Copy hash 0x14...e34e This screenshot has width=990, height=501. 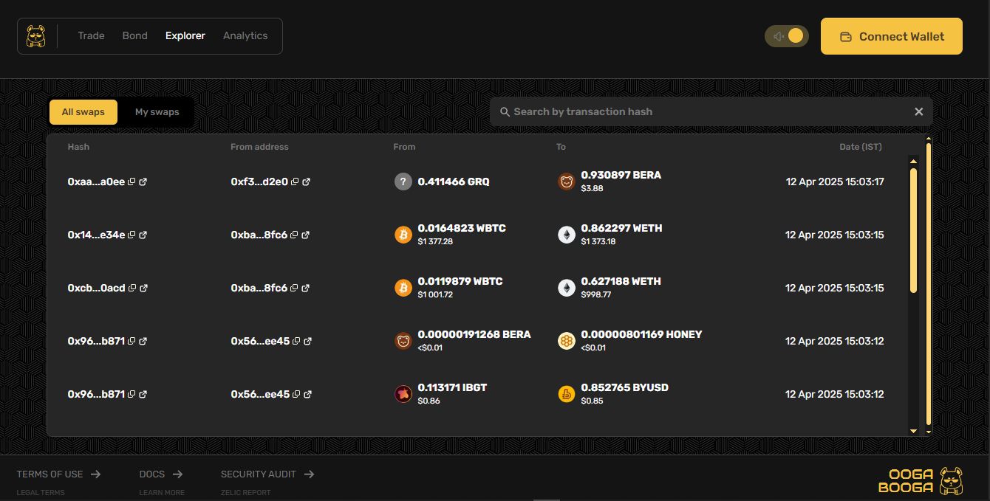click(132, 235)
